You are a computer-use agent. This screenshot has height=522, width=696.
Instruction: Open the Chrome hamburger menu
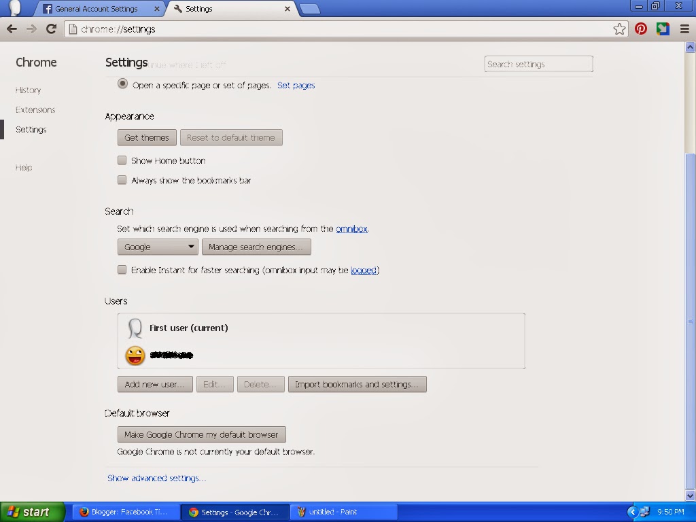coord(684,29)
